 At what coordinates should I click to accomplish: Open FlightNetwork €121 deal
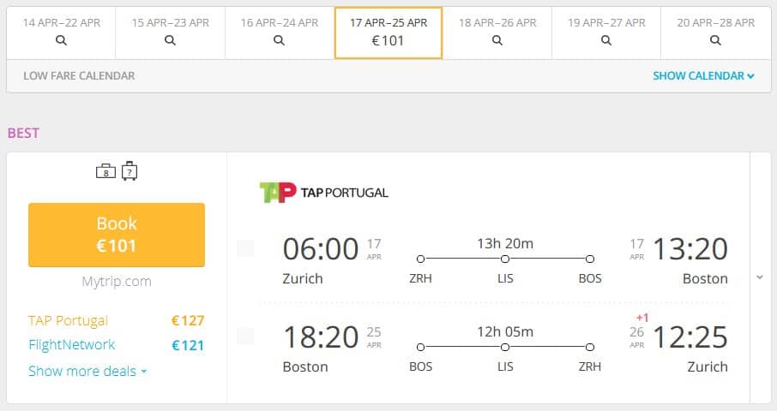117,345
